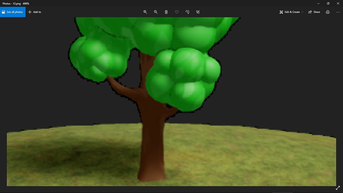343x193 pixels.
Task: Print the photo
Action: (327, 12)
